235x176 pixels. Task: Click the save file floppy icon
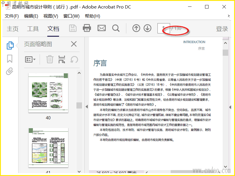click(73, 28)
